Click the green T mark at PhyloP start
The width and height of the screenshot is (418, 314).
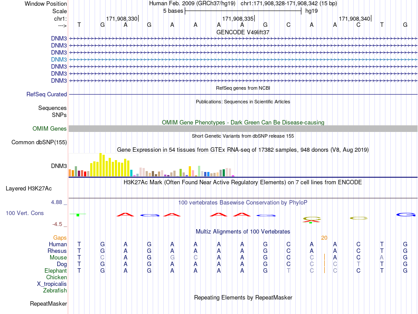(x=78, y=215)
